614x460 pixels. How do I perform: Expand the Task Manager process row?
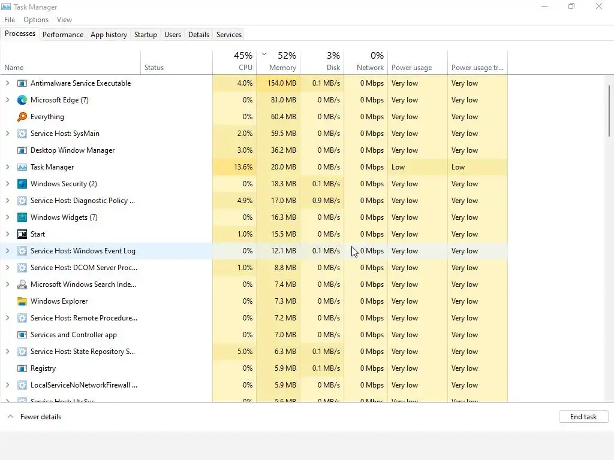click(7, 168)
